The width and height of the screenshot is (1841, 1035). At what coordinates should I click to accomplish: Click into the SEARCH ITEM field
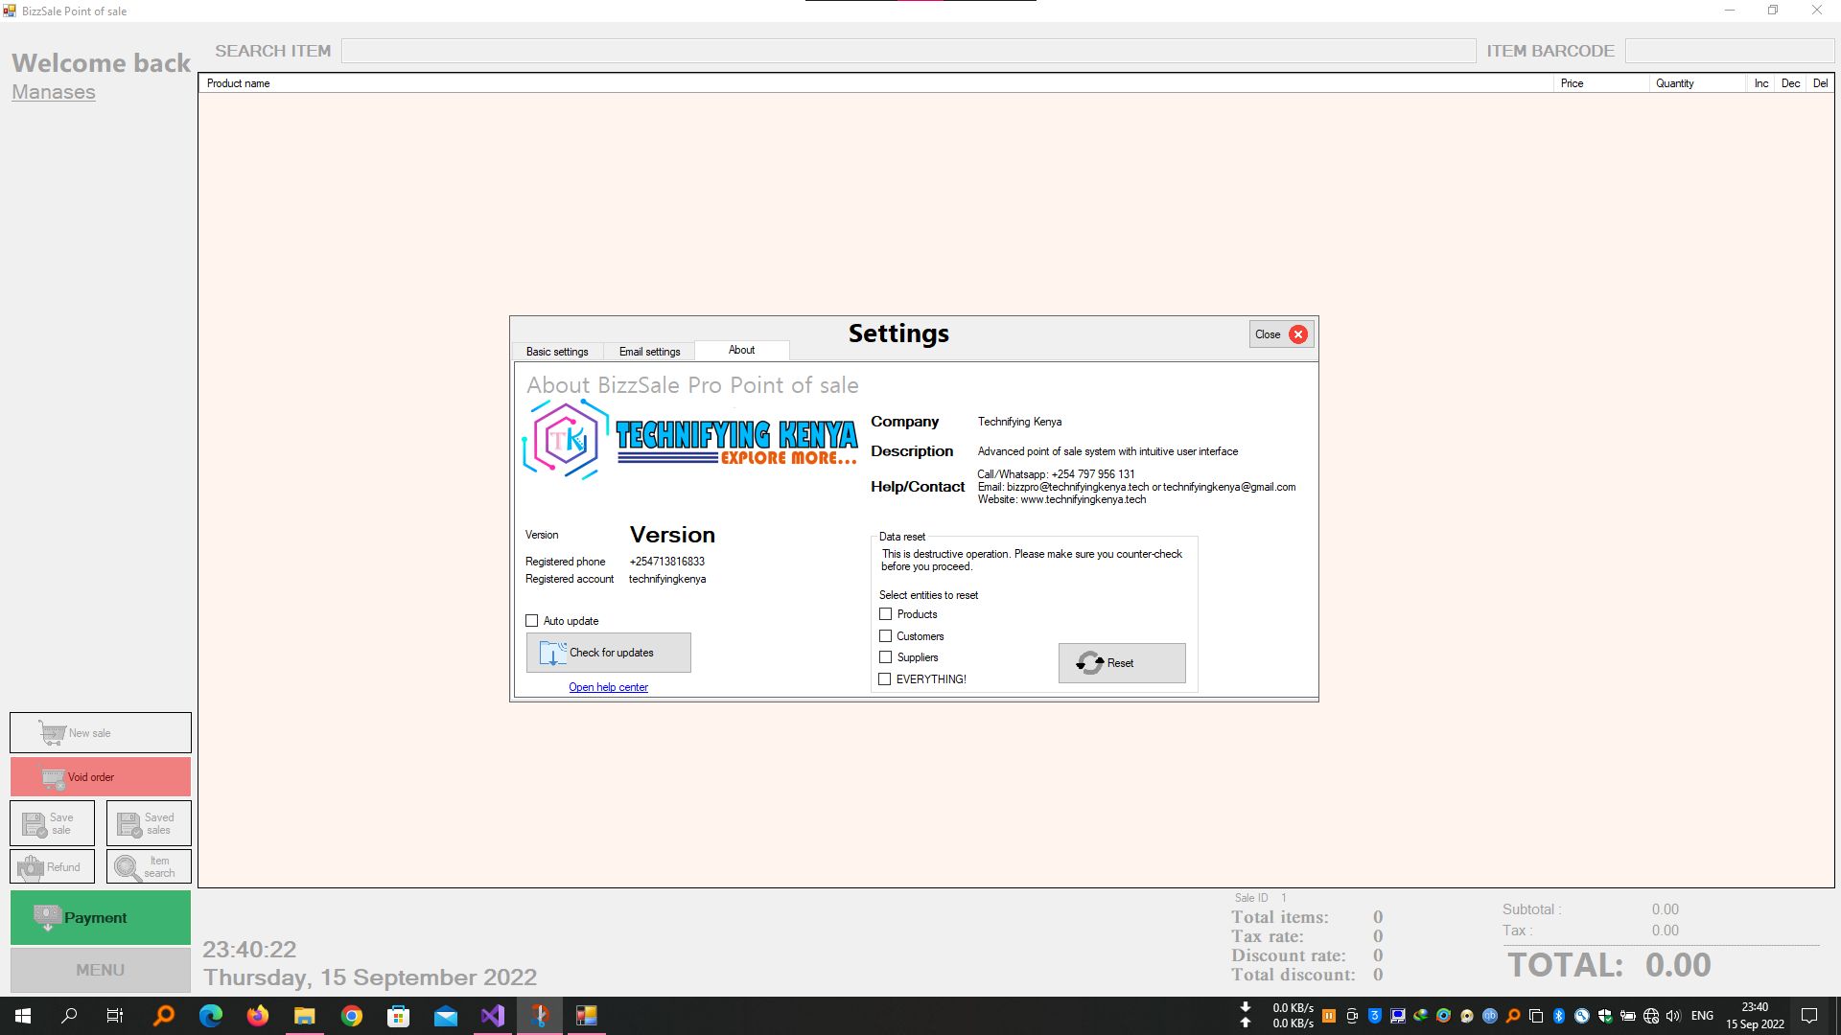pyautogui.click(x=907, y=51)
